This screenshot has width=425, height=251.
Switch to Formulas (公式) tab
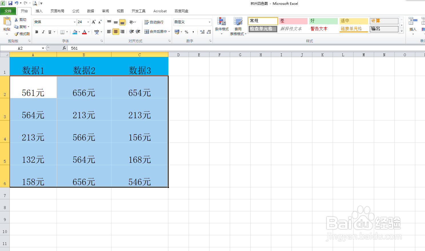[x=76, y=11]
